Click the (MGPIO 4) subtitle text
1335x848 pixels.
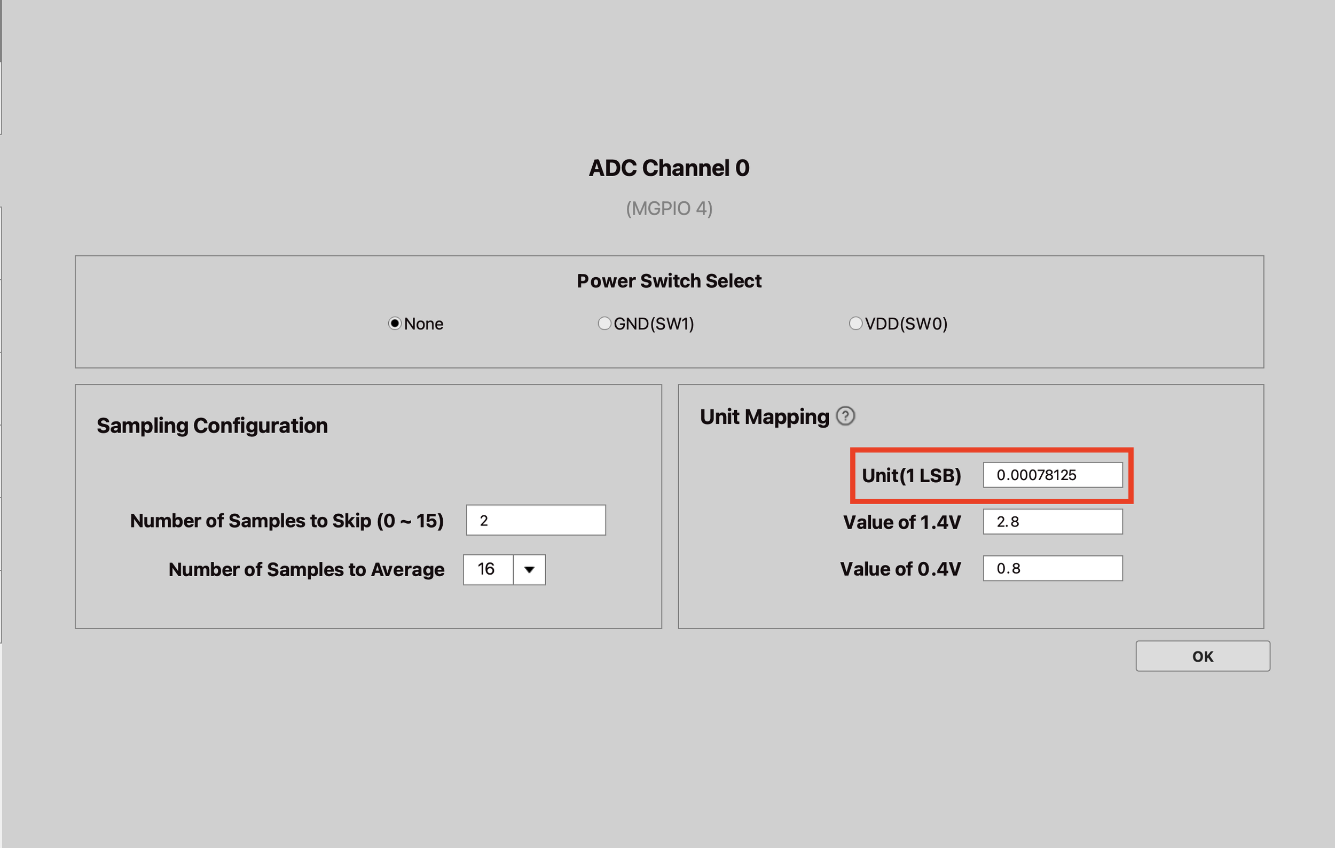coord(669,208)
